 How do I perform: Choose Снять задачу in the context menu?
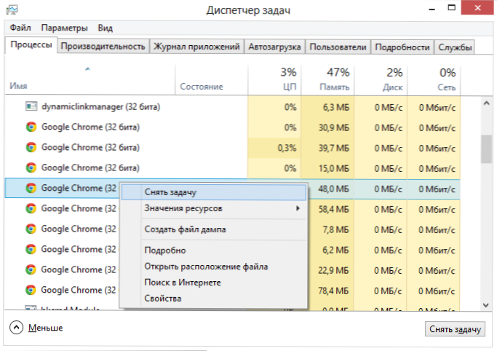tap(214, 192)
